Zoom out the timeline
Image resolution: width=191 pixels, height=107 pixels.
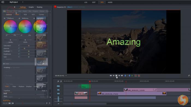tap(61, 81)
